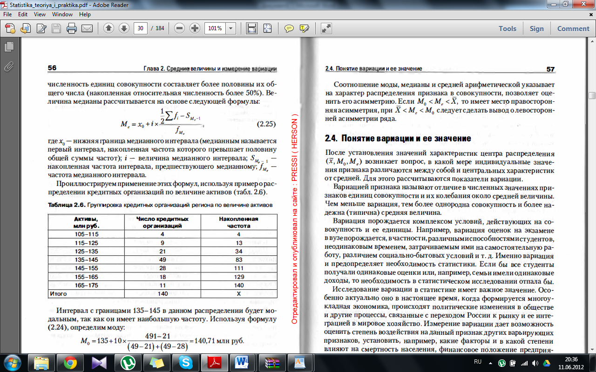Screen dimensions: 596x372
Task: Click the Google Drive tray icon
Action: [x=547, y=363]
